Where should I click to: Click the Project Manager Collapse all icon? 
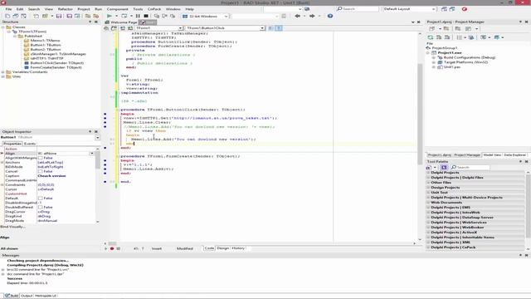(x=447, y=37)
